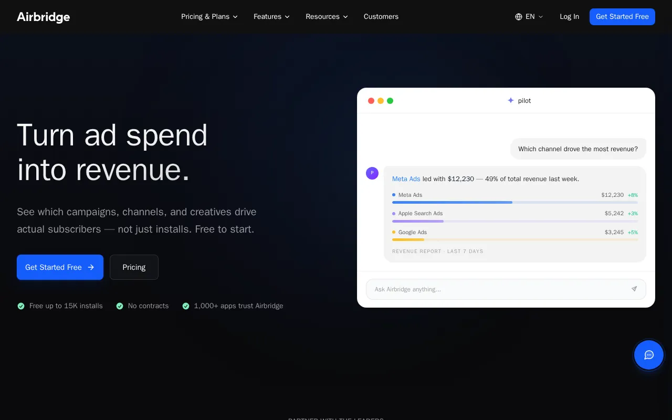Viewport: 672px width, 420px height.
Task: Click the red window dot
Action: 371,101
